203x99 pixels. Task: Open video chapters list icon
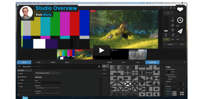pos(174,93)
